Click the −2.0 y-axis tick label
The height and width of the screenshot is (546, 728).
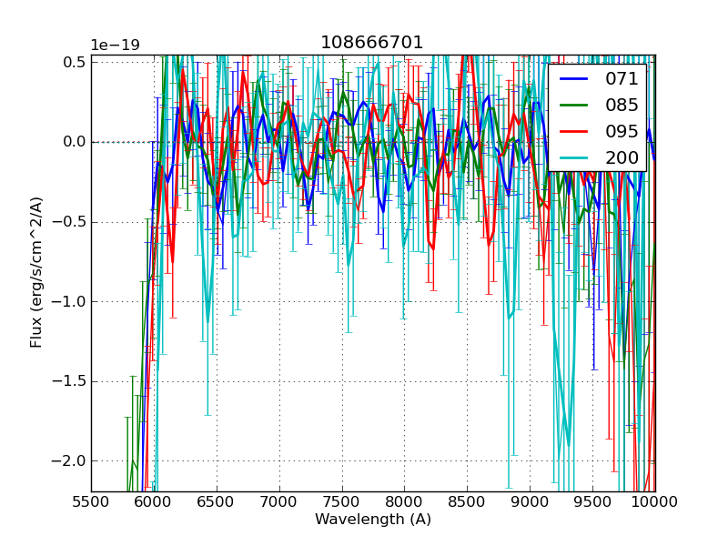click(x=69, y=461)
